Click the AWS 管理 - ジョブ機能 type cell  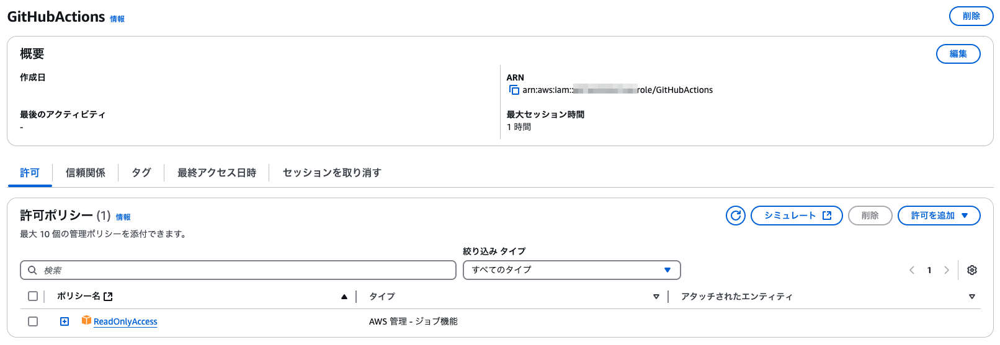pyautogui.click(x=413, y=321)
